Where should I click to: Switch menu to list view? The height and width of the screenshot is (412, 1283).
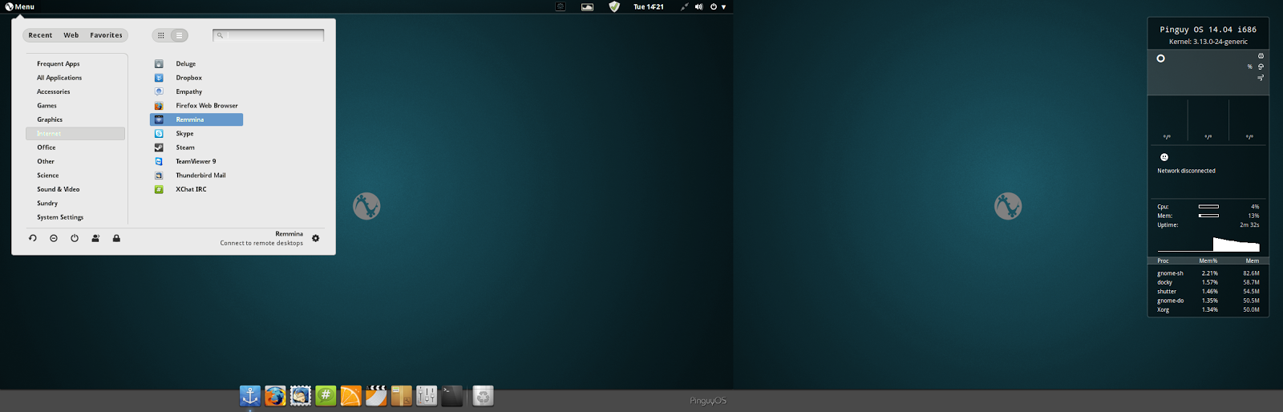coord(179,35)
